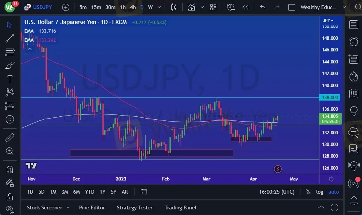Select the trend line drawing tool
This screenshot has height=215, width=362.
[10, 38]
